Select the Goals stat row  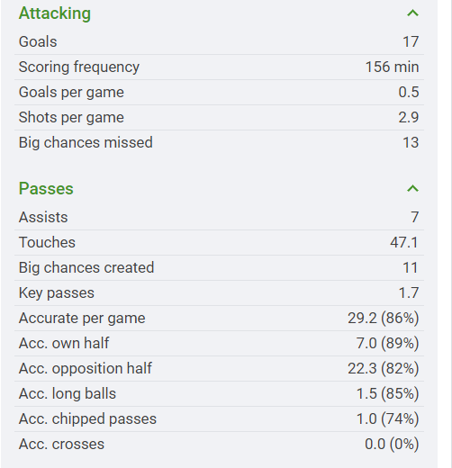coord(219,41)
